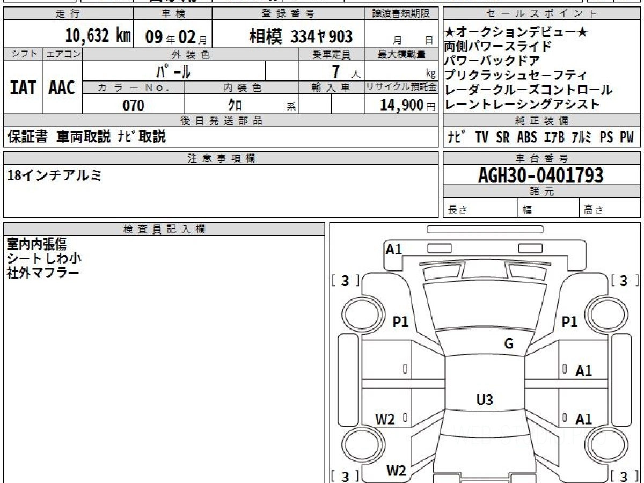Click the U3 dent marker on roof
This screenshot has width=644, height=483.
(485, 399)
